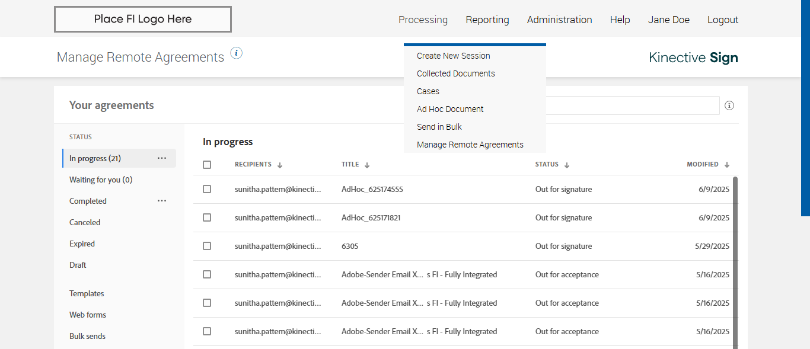This screenshot has width=810, height=349.
Task: Open the Help menu
Action: (620, 20)
